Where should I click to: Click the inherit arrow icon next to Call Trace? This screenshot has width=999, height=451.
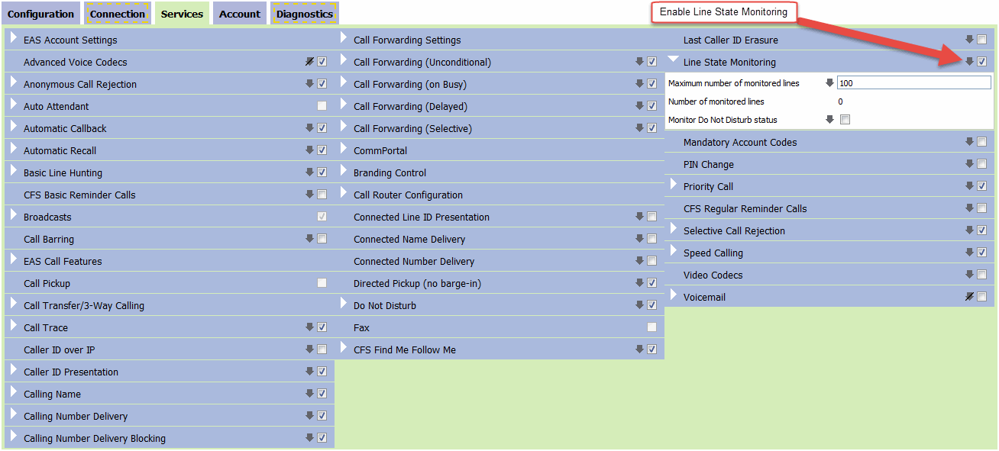click(310, 327)
